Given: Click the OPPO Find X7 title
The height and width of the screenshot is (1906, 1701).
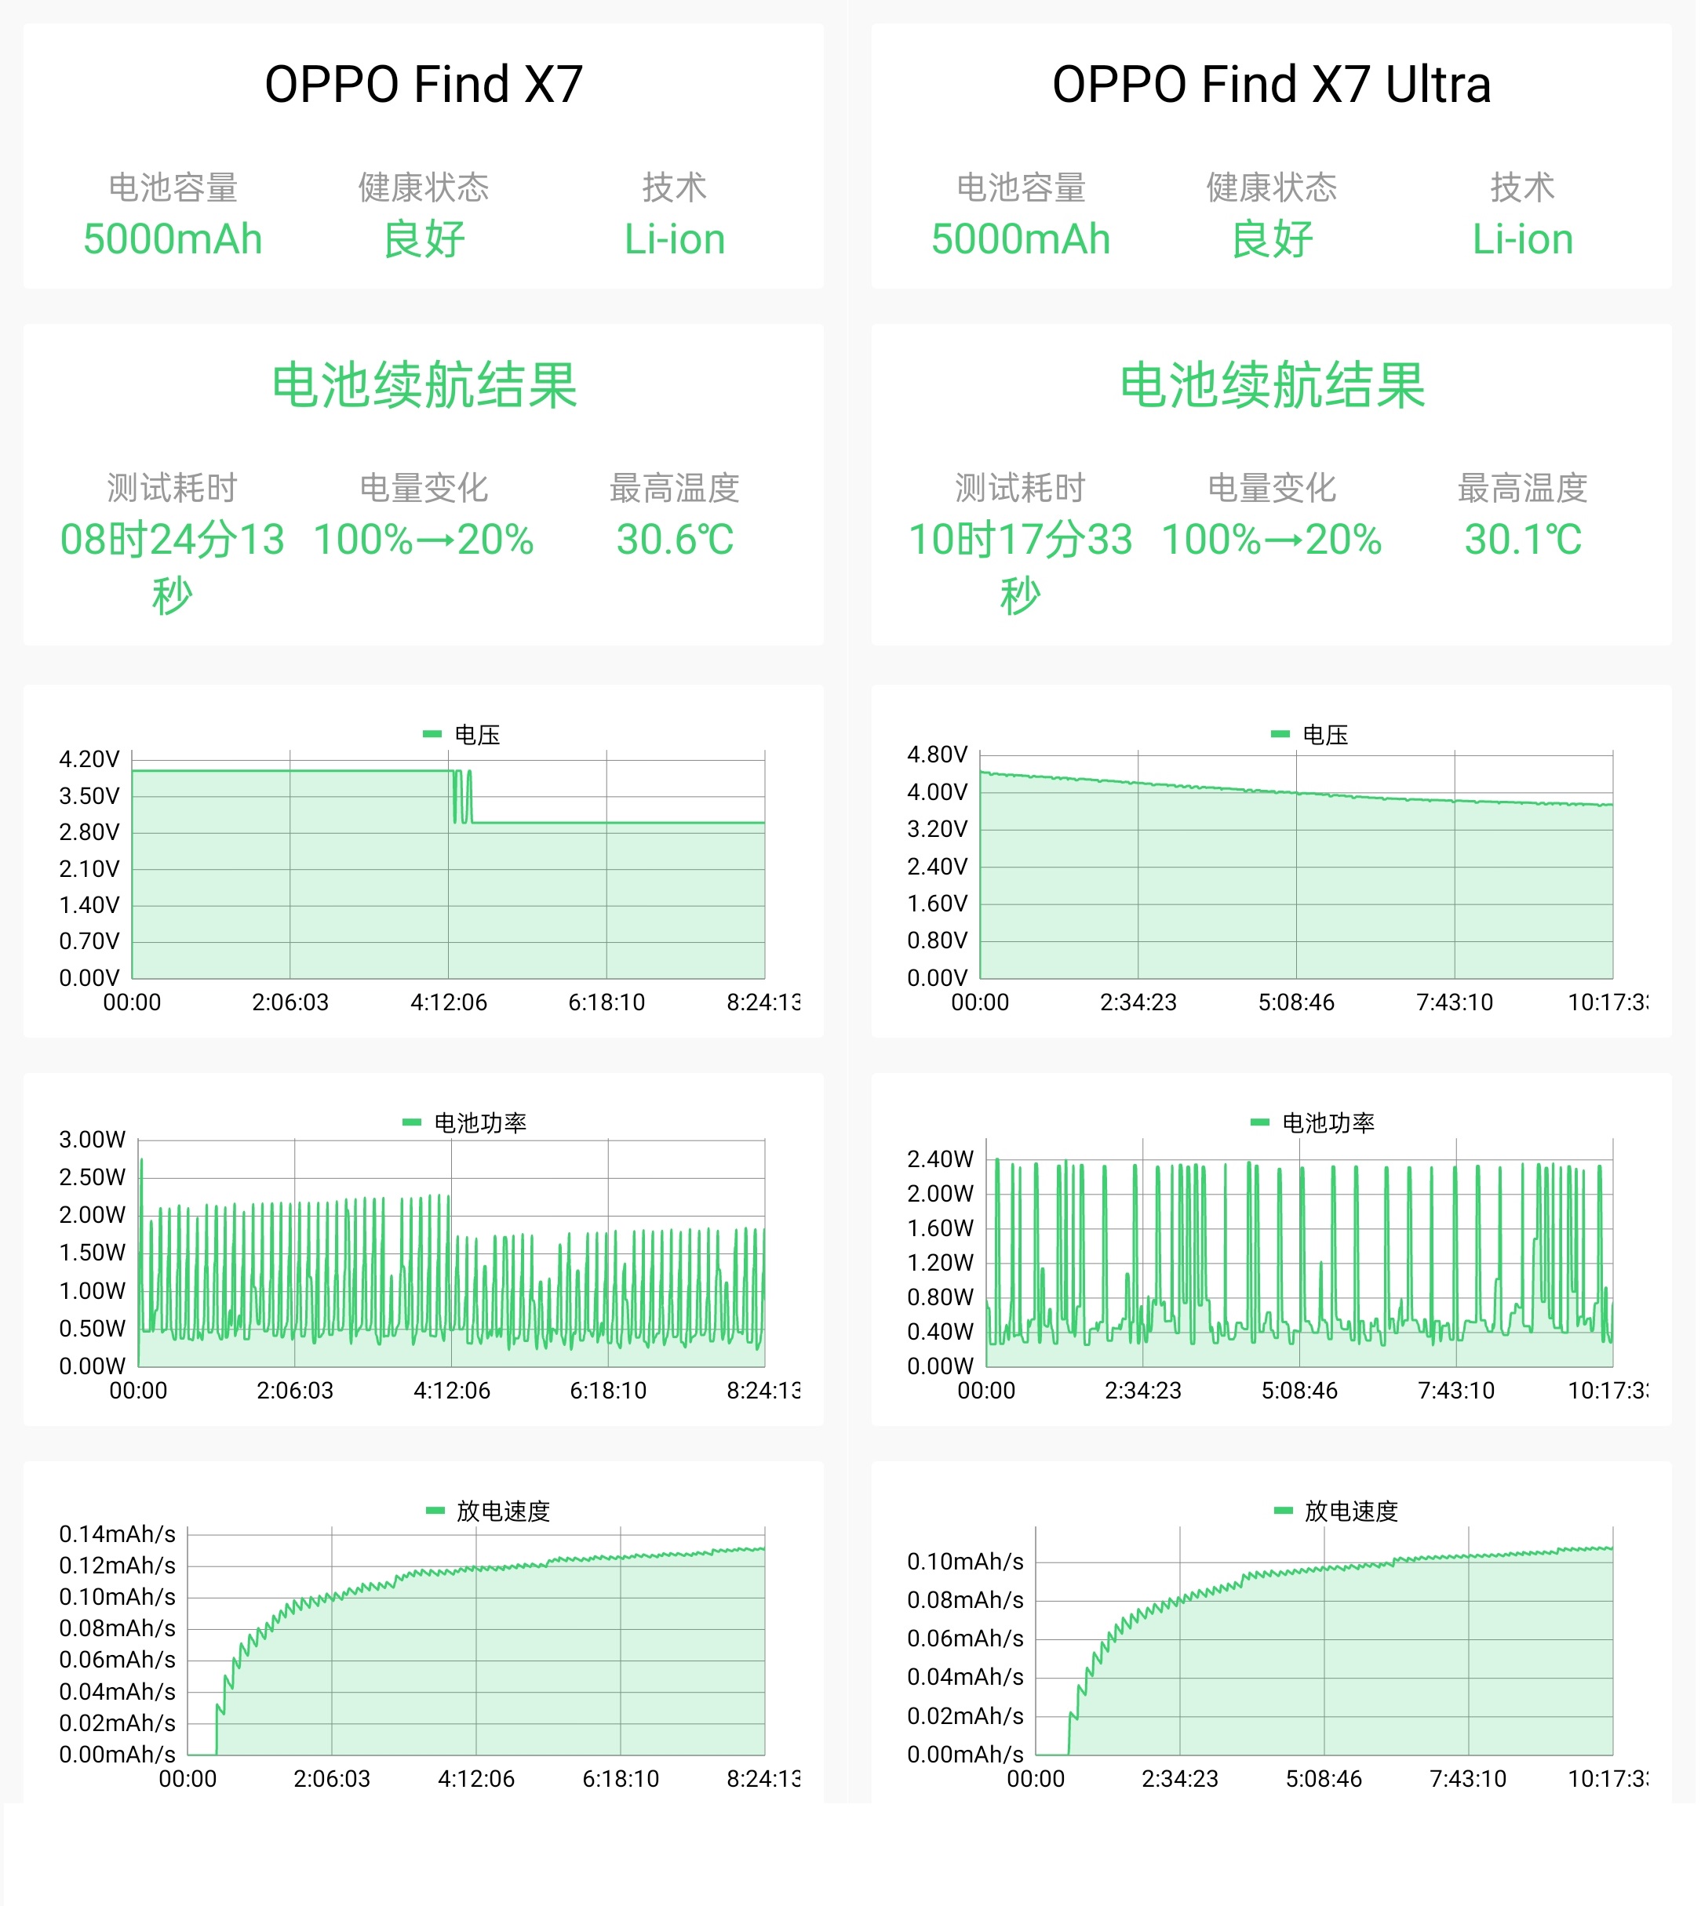Looking at the screenshot, I should tap(424, 84).
